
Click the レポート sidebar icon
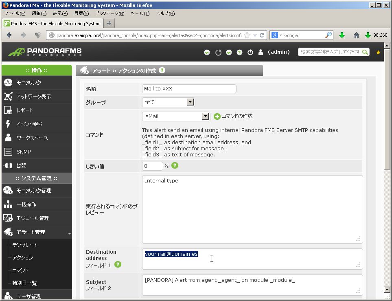click(8, 110)
